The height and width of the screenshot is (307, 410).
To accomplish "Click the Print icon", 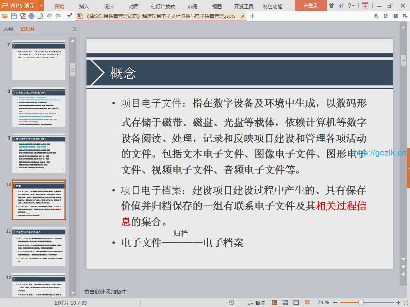I will [x=31, y=16].
